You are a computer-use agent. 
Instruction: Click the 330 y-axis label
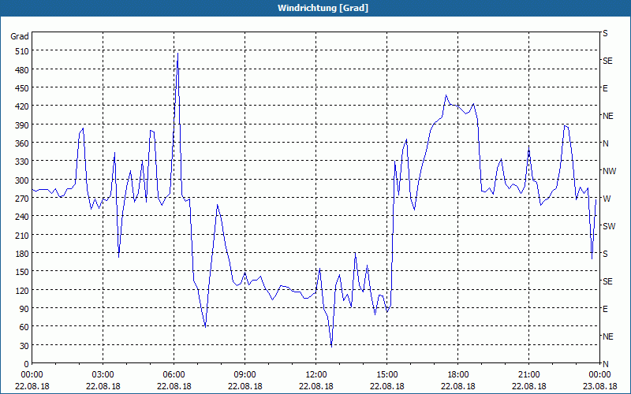point(22,162)
